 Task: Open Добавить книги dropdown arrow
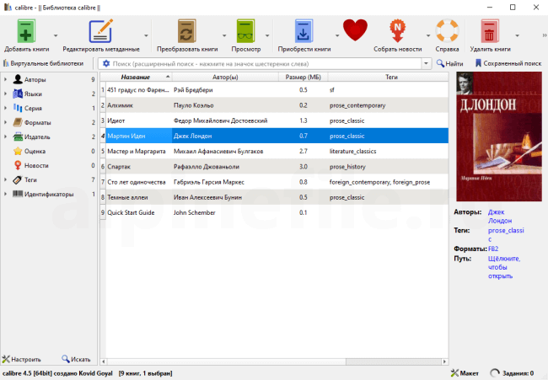56,35
